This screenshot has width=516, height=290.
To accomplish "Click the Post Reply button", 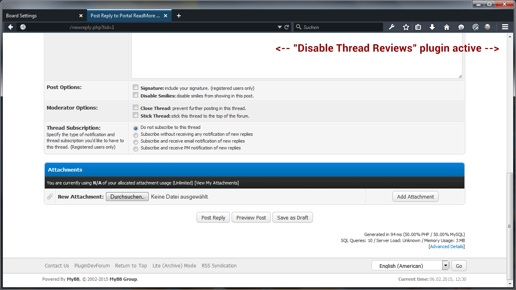I will point(213,217).
